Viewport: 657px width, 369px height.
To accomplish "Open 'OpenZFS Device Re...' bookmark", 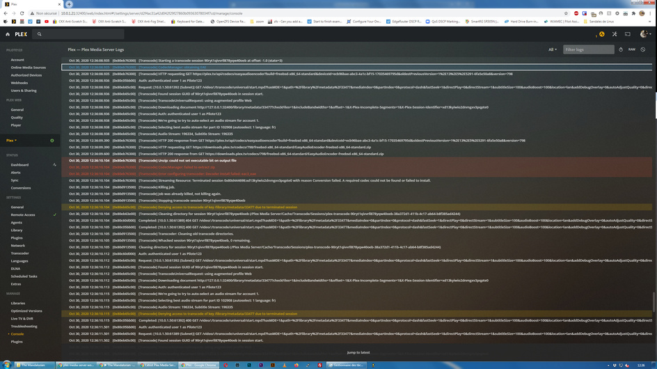I will (228, 22).
